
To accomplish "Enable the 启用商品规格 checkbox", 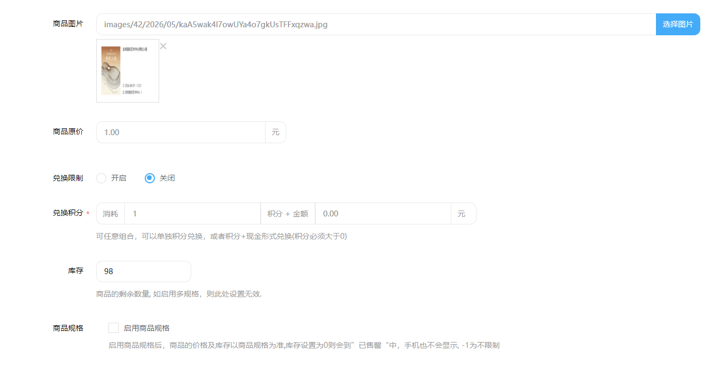I will [113, 328].
